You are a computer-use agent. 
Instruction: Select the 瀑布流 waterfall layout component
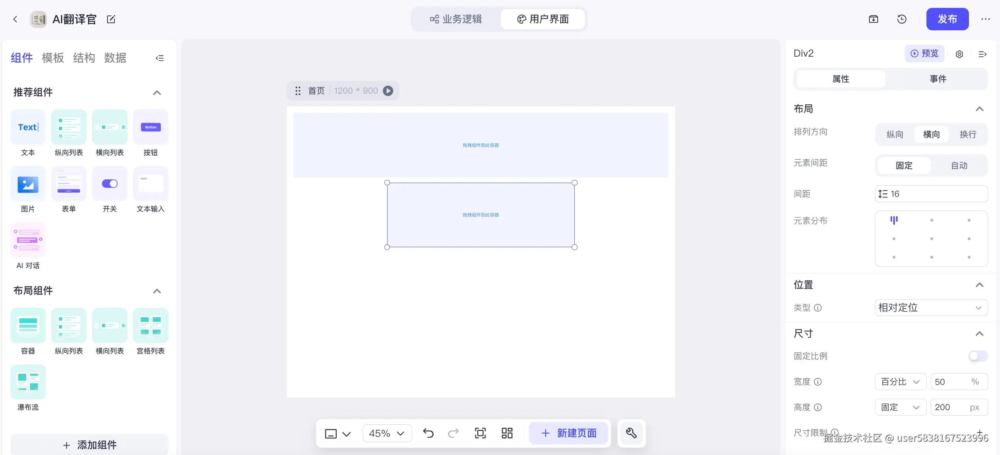coord(28,389)
